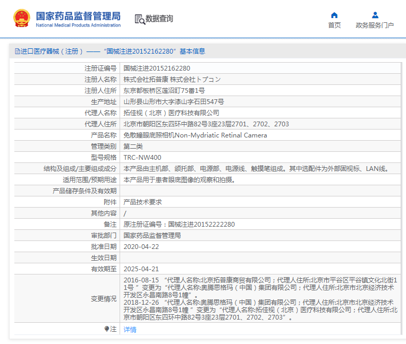Click the expiry date 2025-04-21
This screenshot has height=344, width=406.
tap(141, 269)
